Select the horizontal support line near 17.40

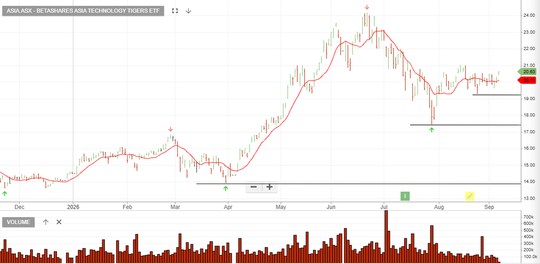[x=465, y=124]
